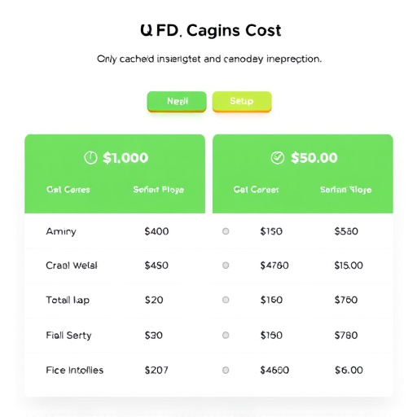Click the Aminy row label
Image resolution: width=417 pixels, height=417 pixels.
tap(61, 231)
